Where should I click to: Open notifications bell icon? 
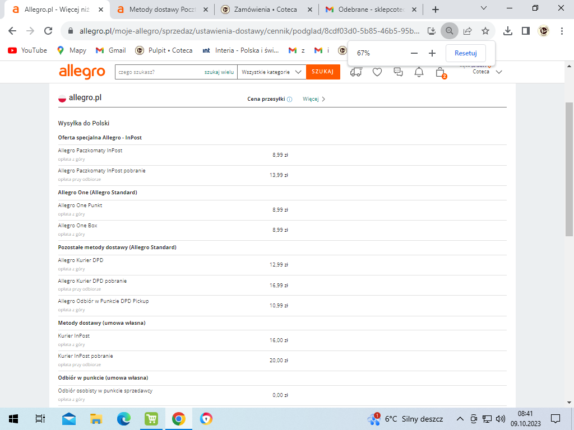419,72
